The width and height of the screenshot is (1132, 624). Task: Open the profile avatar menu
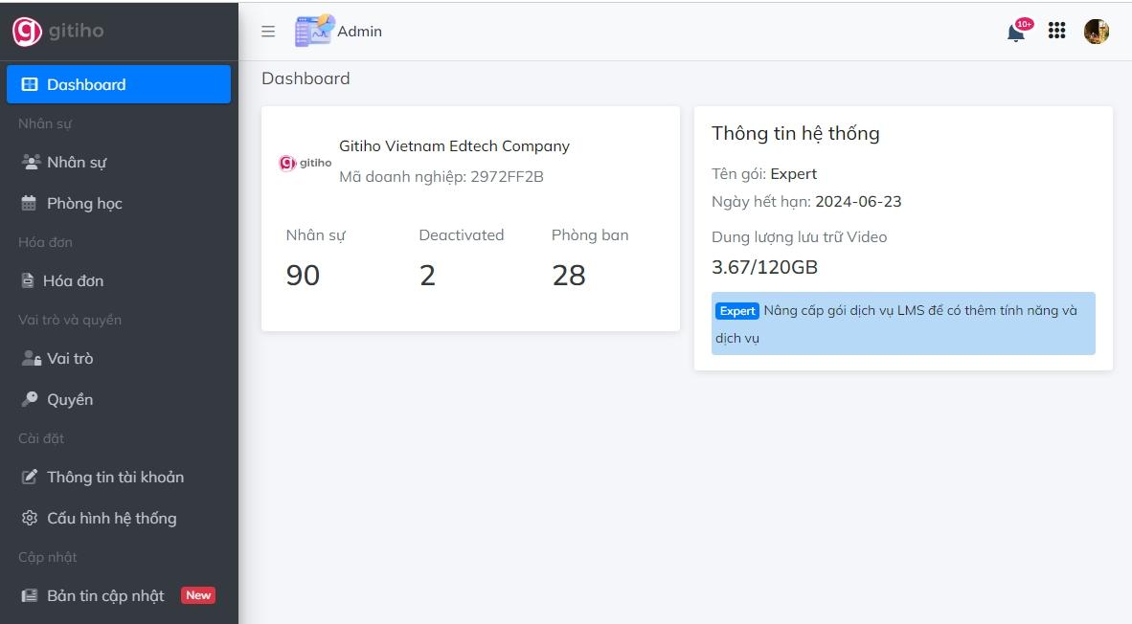pos(1097,31)
